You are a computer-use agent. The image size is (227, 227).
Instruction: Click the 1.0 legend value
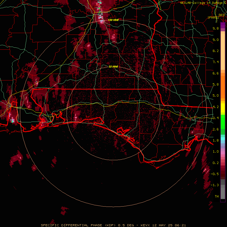(x=216, y=152)
